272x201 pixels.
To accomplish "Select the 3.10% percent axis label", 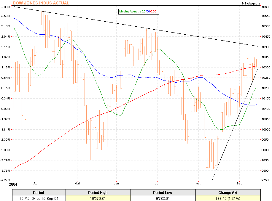I will click(x=6, y=26).
